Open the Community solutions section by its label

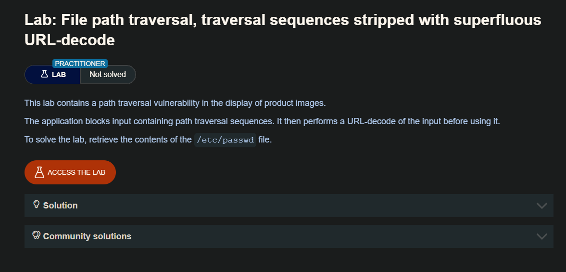click(87, 236)
